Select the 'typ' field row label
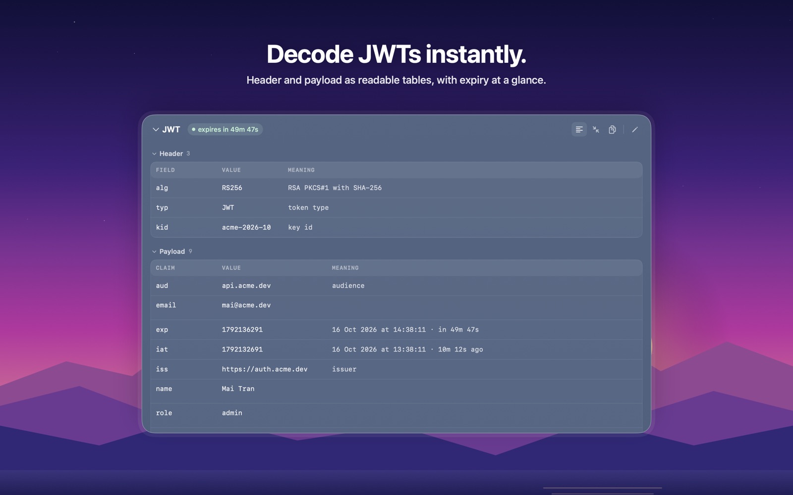 pyautogui.click(x=162, y=208)
